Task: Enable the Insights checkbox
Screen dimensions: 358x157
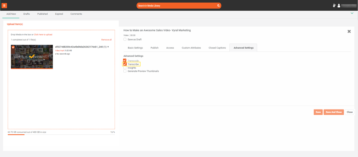Action: [x=125, y=68]
